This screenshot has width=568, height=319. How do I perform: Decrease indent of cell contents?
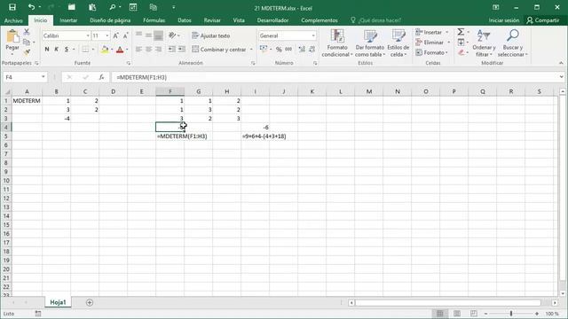(x=171, y=50)
